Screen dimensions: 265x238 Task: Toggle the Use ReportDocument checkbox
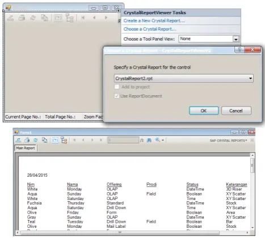116,96
